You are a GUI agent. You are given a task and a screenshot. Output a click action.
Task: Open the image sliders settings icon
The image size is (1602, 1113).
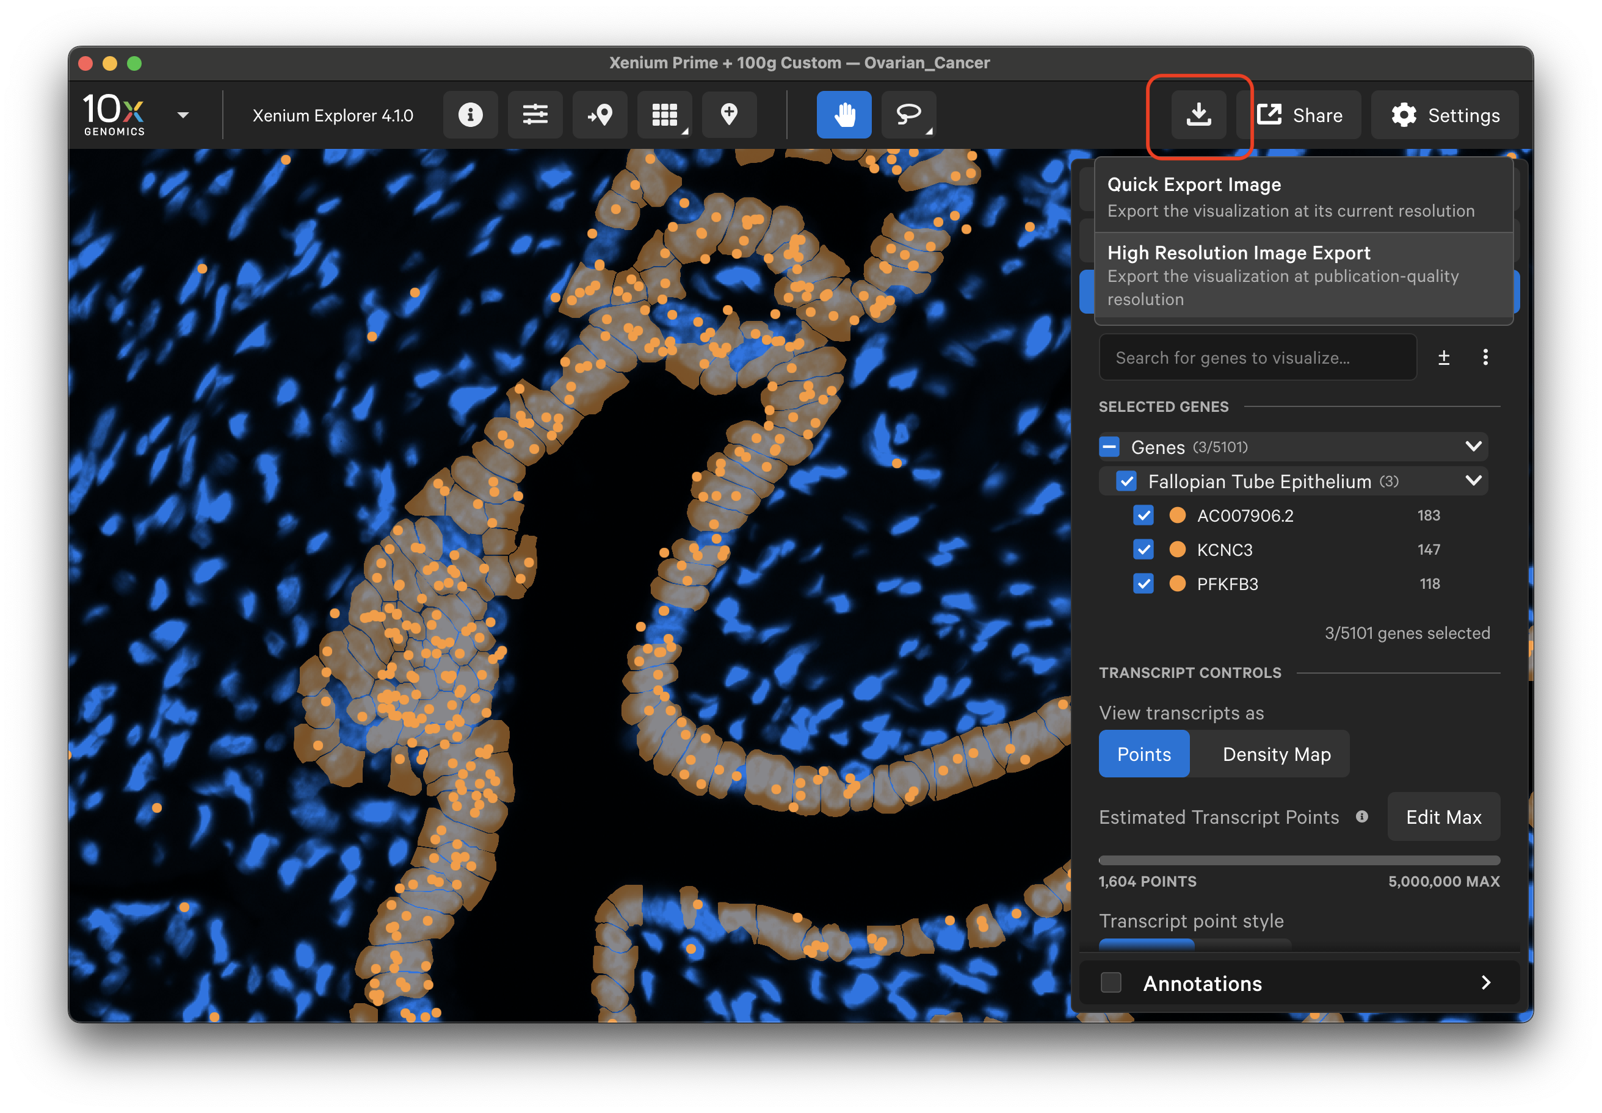(535, 115)
